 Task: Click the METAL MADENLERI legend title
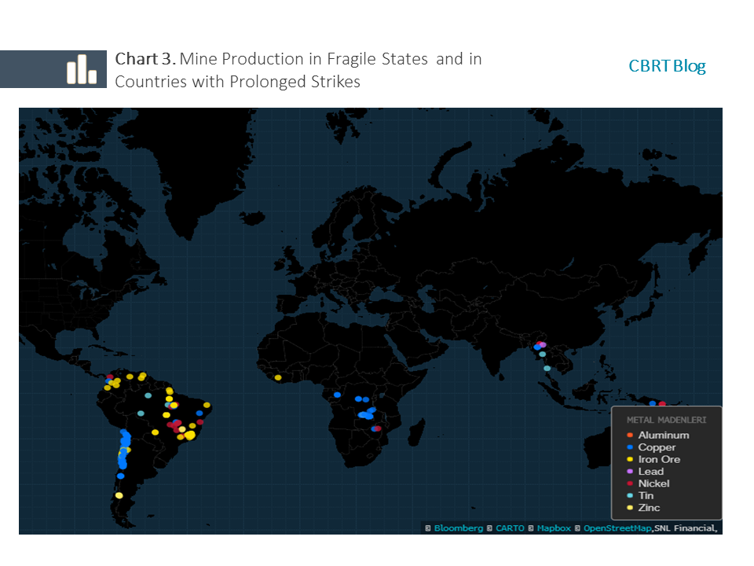pos(666,420)
